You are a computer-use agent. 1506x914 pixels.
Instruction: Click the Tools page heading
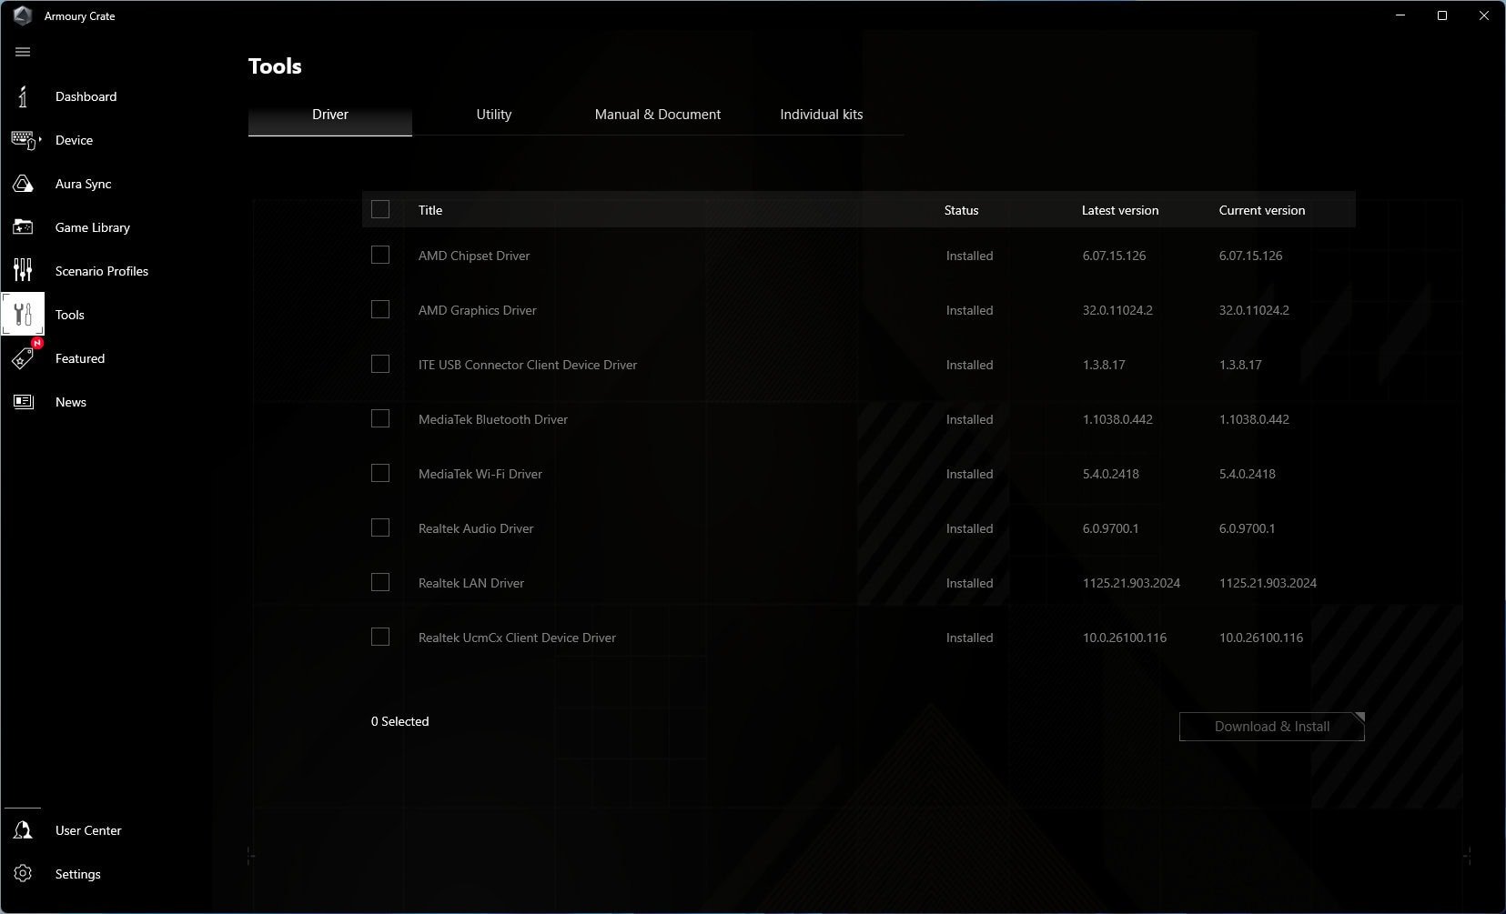click(x=275, y=66)
